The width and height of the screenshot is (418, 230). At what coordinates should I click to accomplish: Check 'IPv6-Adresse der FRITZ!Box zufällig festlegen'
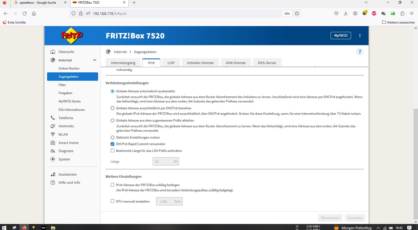pyautogui.click(x=112, y=185)
